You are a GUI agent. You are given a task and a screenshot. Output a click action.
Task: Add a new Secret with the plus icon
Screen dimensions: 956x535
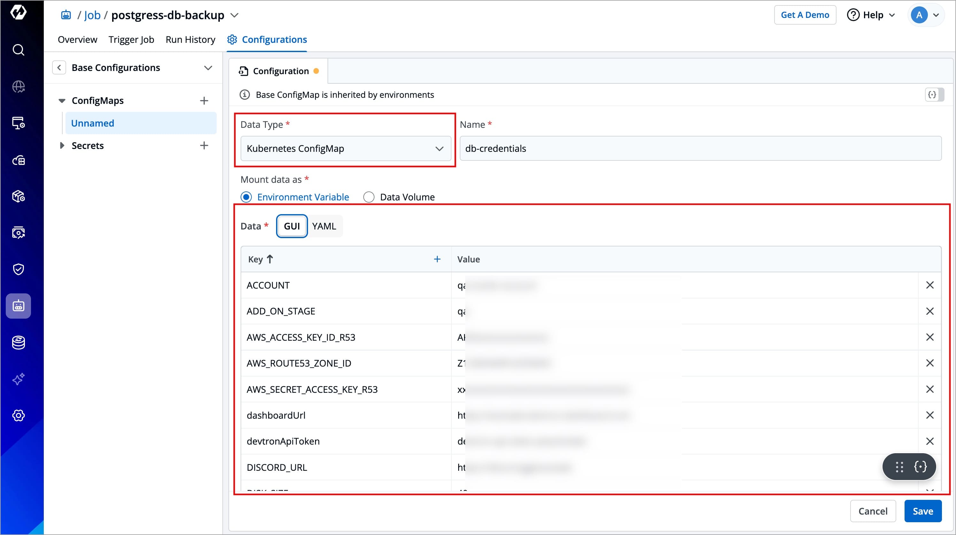(x=204, y=145)
